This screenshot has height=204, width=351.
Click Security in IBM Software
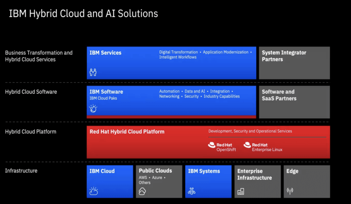(191, 96)
